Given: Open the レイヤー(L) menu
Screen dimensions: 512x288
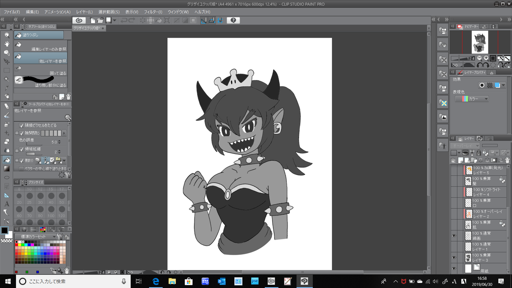Looking at the screenshot, I should click(84, 12).
